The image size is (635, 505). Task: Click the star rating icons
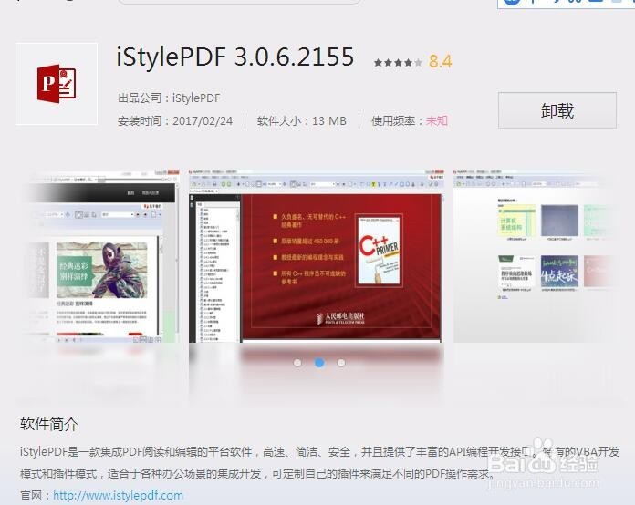pos(398,62)
